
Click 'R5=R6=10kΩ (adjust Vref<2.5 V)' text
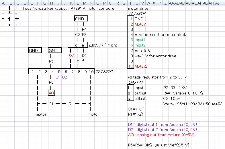(x=159, y=145)
